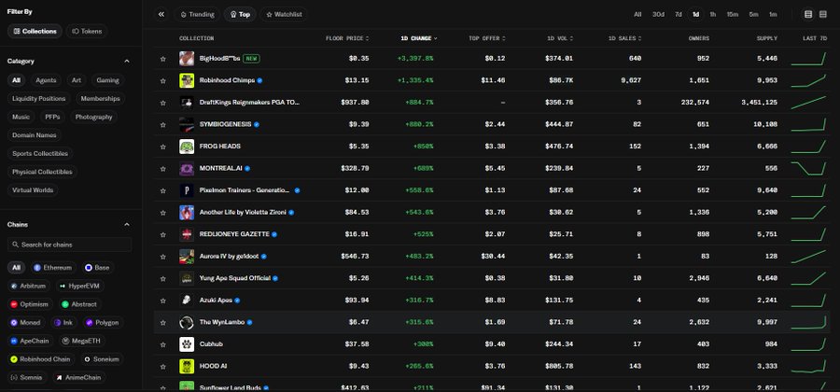The height and width of the screenshot is (392, 840).
Task: Open the Watchlist tab
Action: point(284,14)
